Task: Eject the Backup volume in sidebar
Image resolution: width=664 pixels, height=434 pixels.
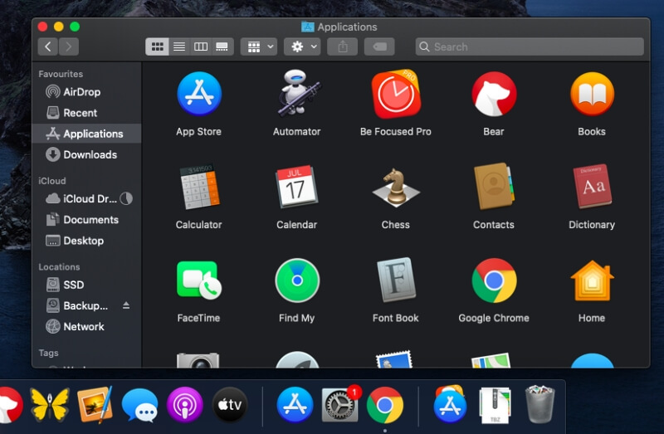Action: click(126, 305)
